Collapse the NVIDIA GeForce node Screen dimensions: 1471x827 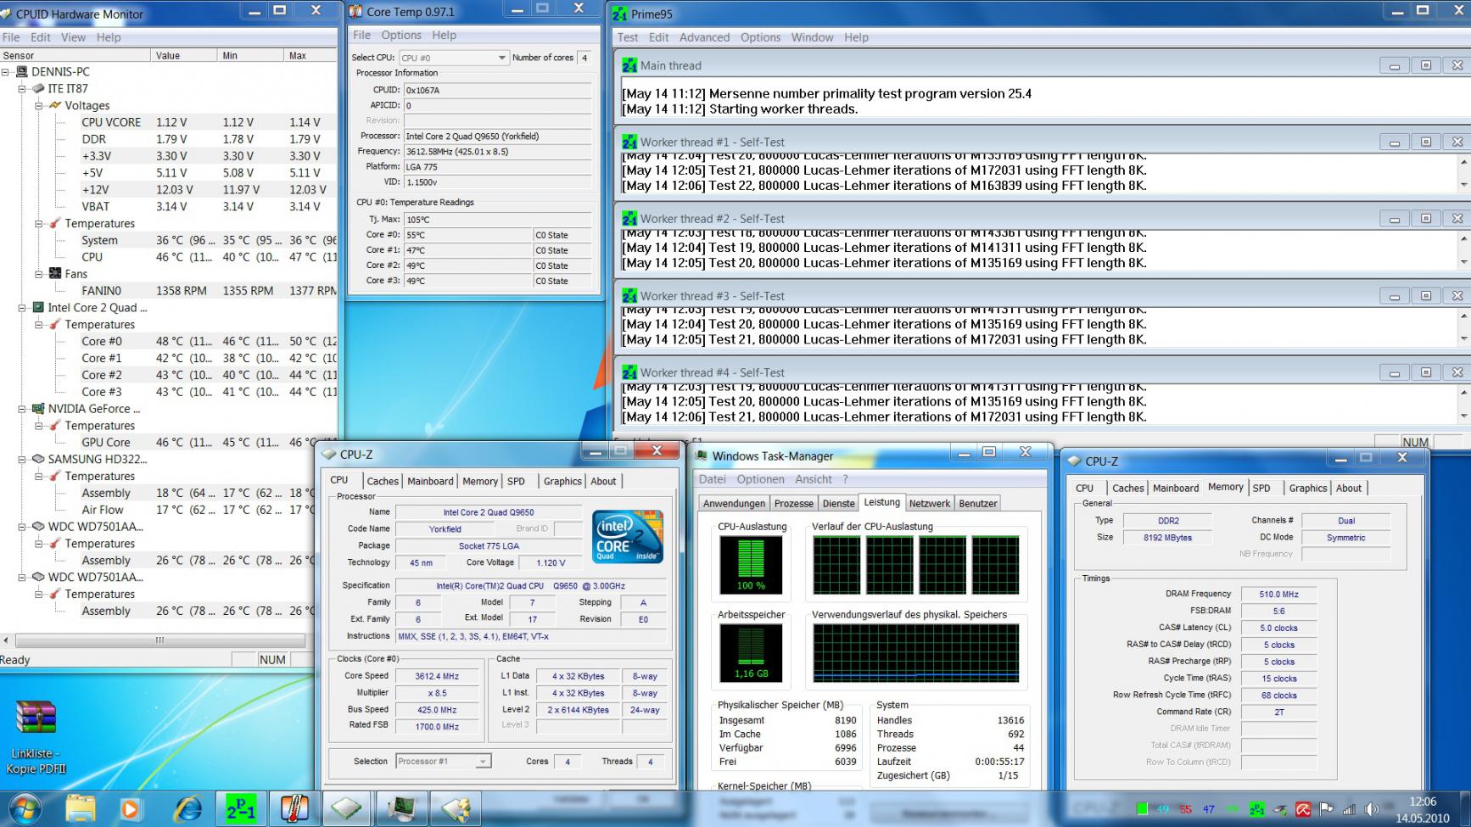(x=23, y=409)
